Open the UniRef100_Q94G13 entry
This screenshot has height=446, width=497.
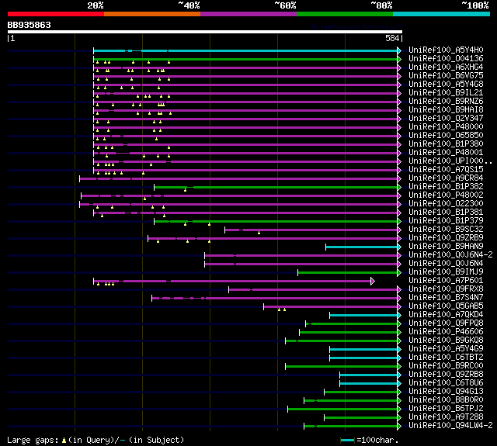coord(446,392)
